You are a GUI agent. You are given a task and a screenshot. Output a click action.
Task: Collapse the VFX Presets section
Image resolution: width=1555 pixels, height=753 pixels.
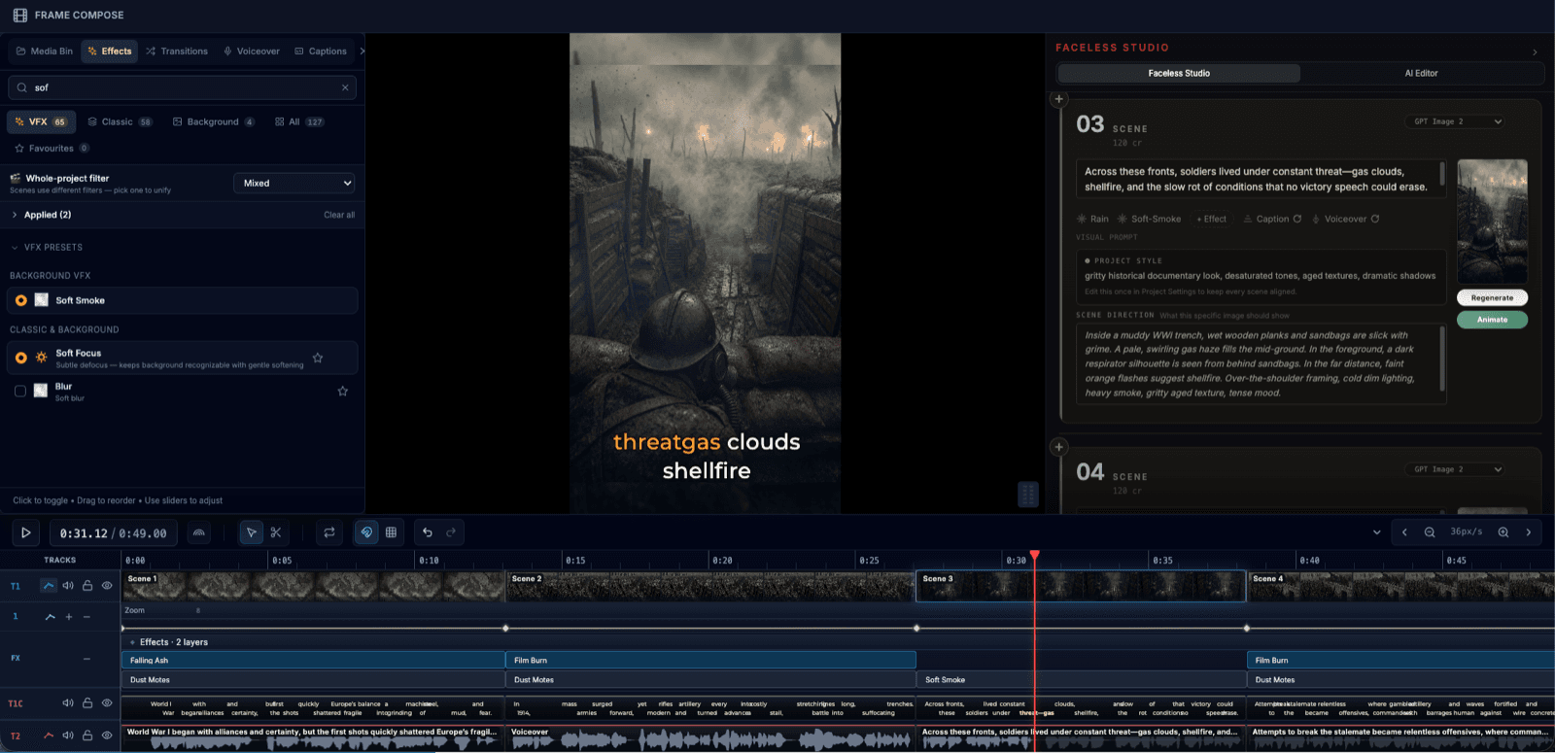tap(47, 248)
